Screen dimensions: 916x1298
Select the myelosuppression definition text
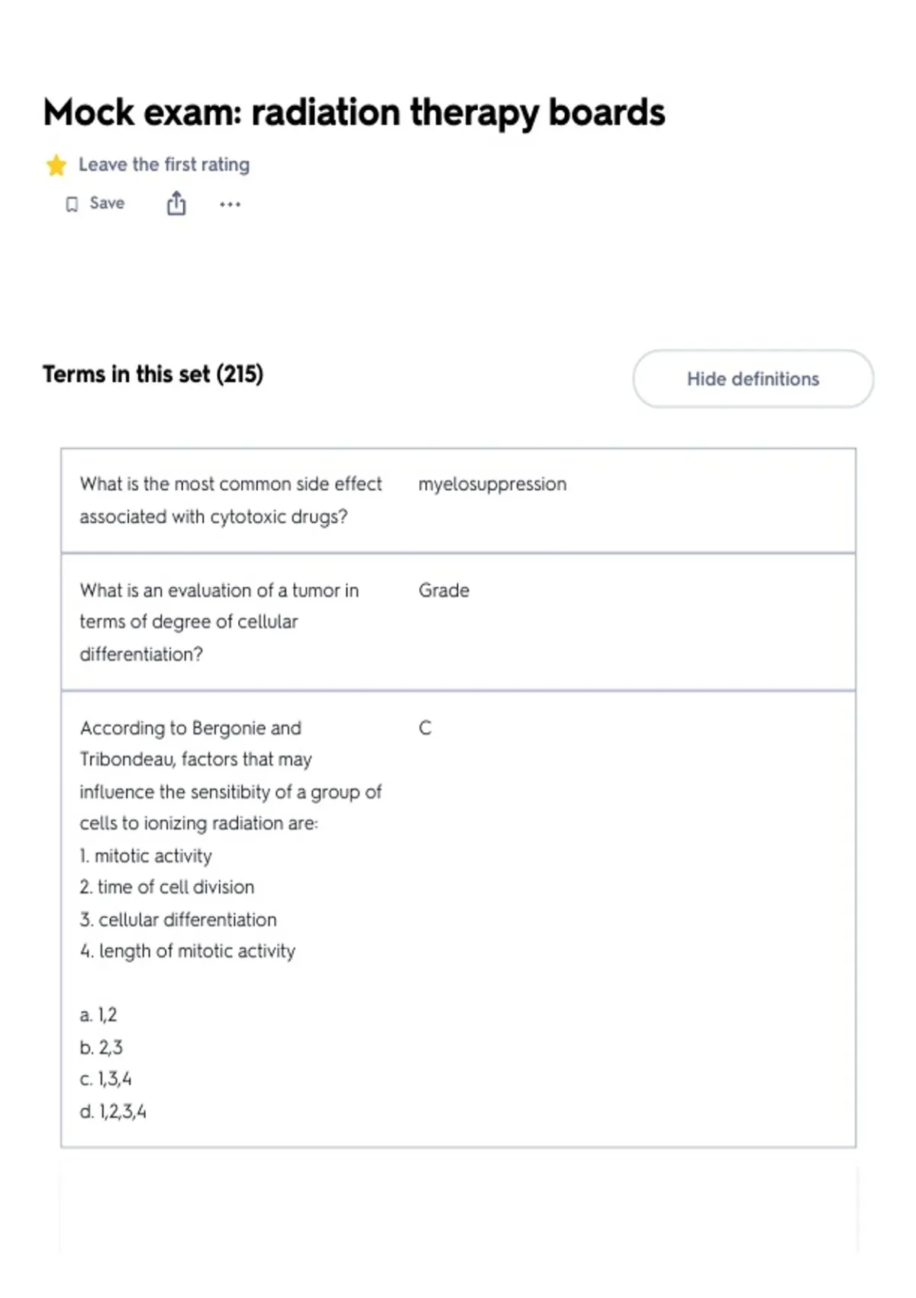pyautogui.click(x=492, y=484)
